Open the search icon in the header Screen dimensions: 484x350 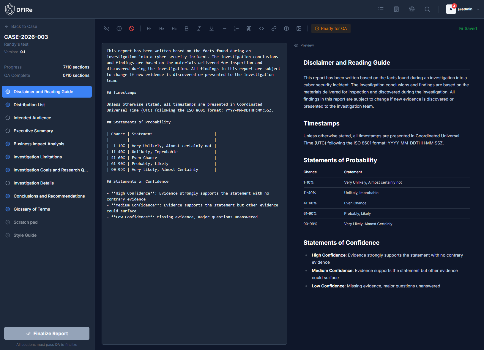pyautogui.click(x=427, y=9)
